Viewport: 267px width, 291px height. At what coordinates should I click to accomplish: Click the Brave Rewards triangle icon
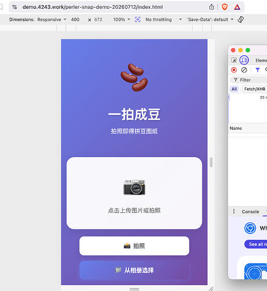click(237, 7)
